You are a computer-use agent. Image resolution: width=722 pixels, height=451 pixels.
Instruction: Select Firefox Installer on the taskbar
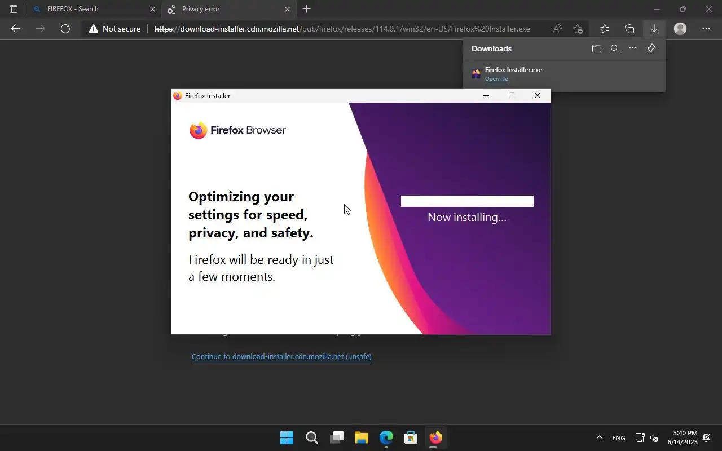pyautogui.click(x=435, y=437)
